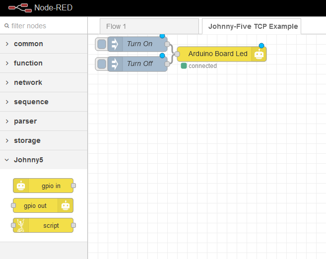
Task: Expand the network palette category
Action: tap(44, 82)
